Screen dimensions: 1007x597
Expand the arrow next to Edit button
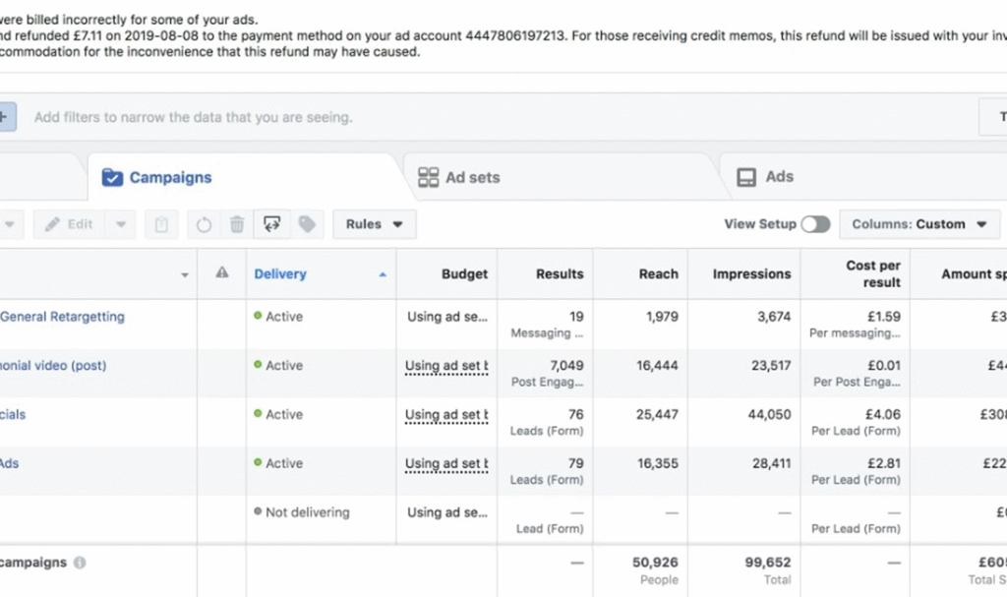[120, 224]
